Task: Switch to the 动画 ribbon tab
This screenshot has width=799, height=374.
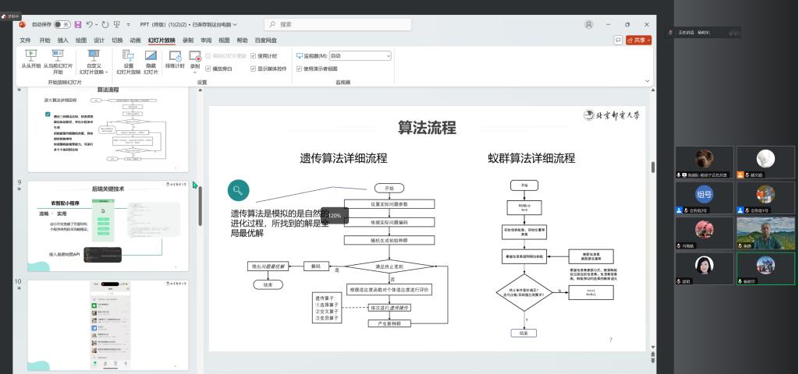Action: (x=135, y=41)
